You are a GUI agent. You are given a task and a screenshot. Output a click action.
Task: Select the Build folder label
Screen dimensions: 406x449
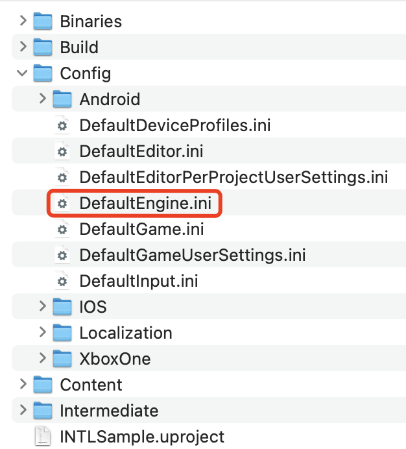click(79, 47)
